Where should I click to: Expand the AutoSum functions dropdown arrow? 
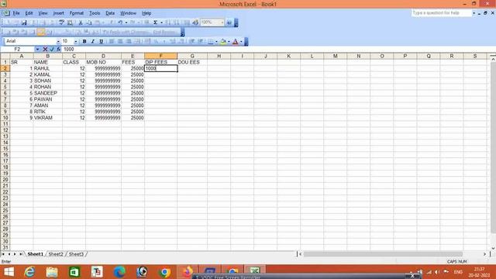[x=161, y=22]
